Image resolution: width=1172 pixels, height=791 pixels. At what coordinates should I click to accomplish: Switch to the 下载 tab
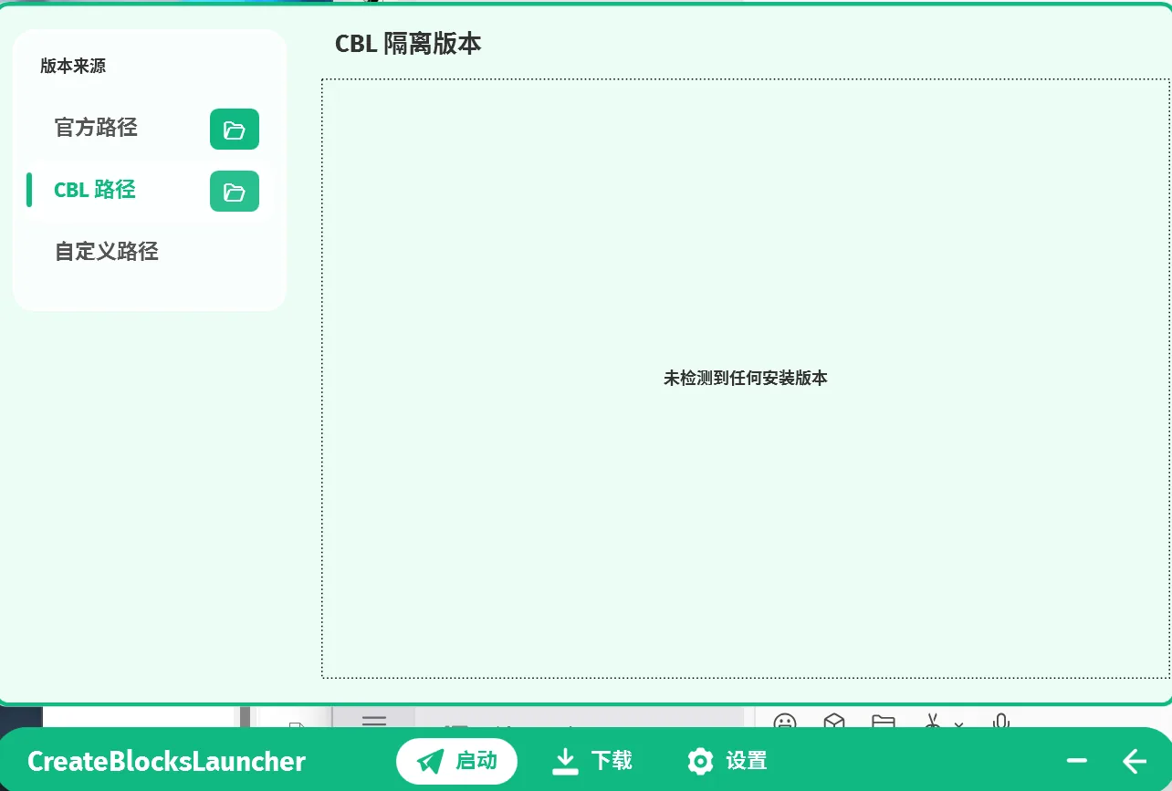click(592, 761)
